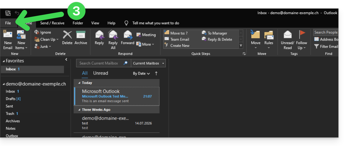Collapse the demo@domaine-exemple.ch account tree
Viewport: 347px width, 146px height.
pyautogui.click(x=4, y=84)
